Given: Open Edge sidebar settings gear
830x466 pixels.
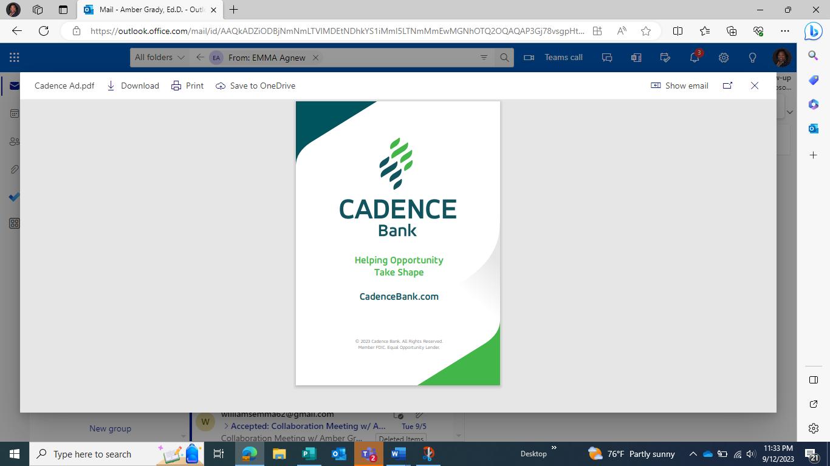Looking at the screenshot, I should click(x=813, y=428).
